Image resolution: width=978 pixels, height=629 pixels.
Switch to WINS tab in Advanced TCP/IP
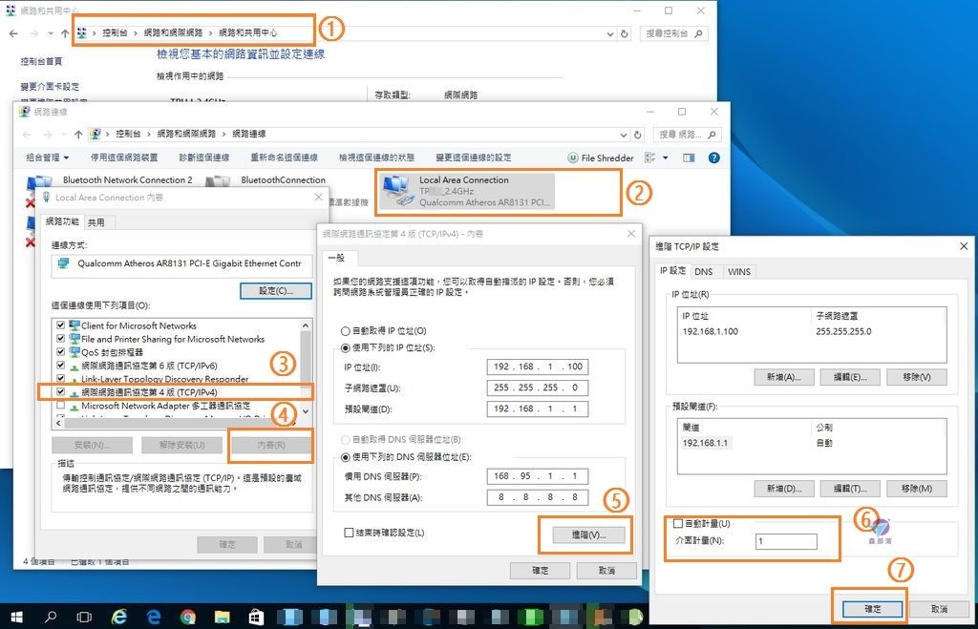[739, 271]
